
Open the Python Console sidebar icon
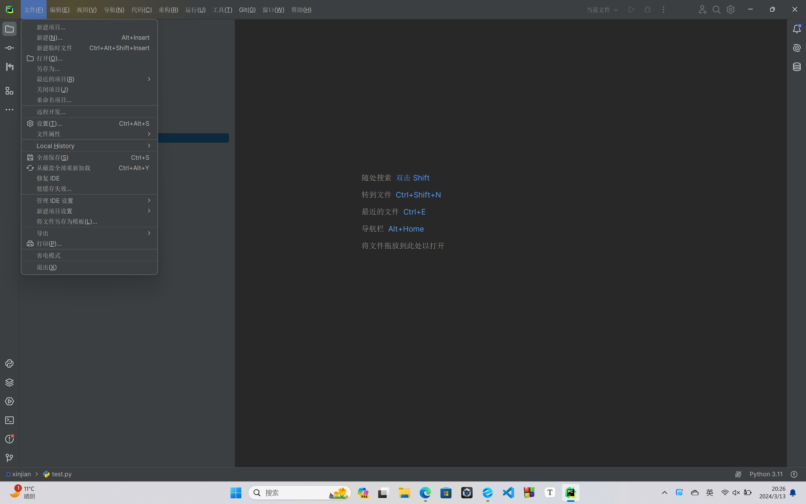click(x=9, y=363)
